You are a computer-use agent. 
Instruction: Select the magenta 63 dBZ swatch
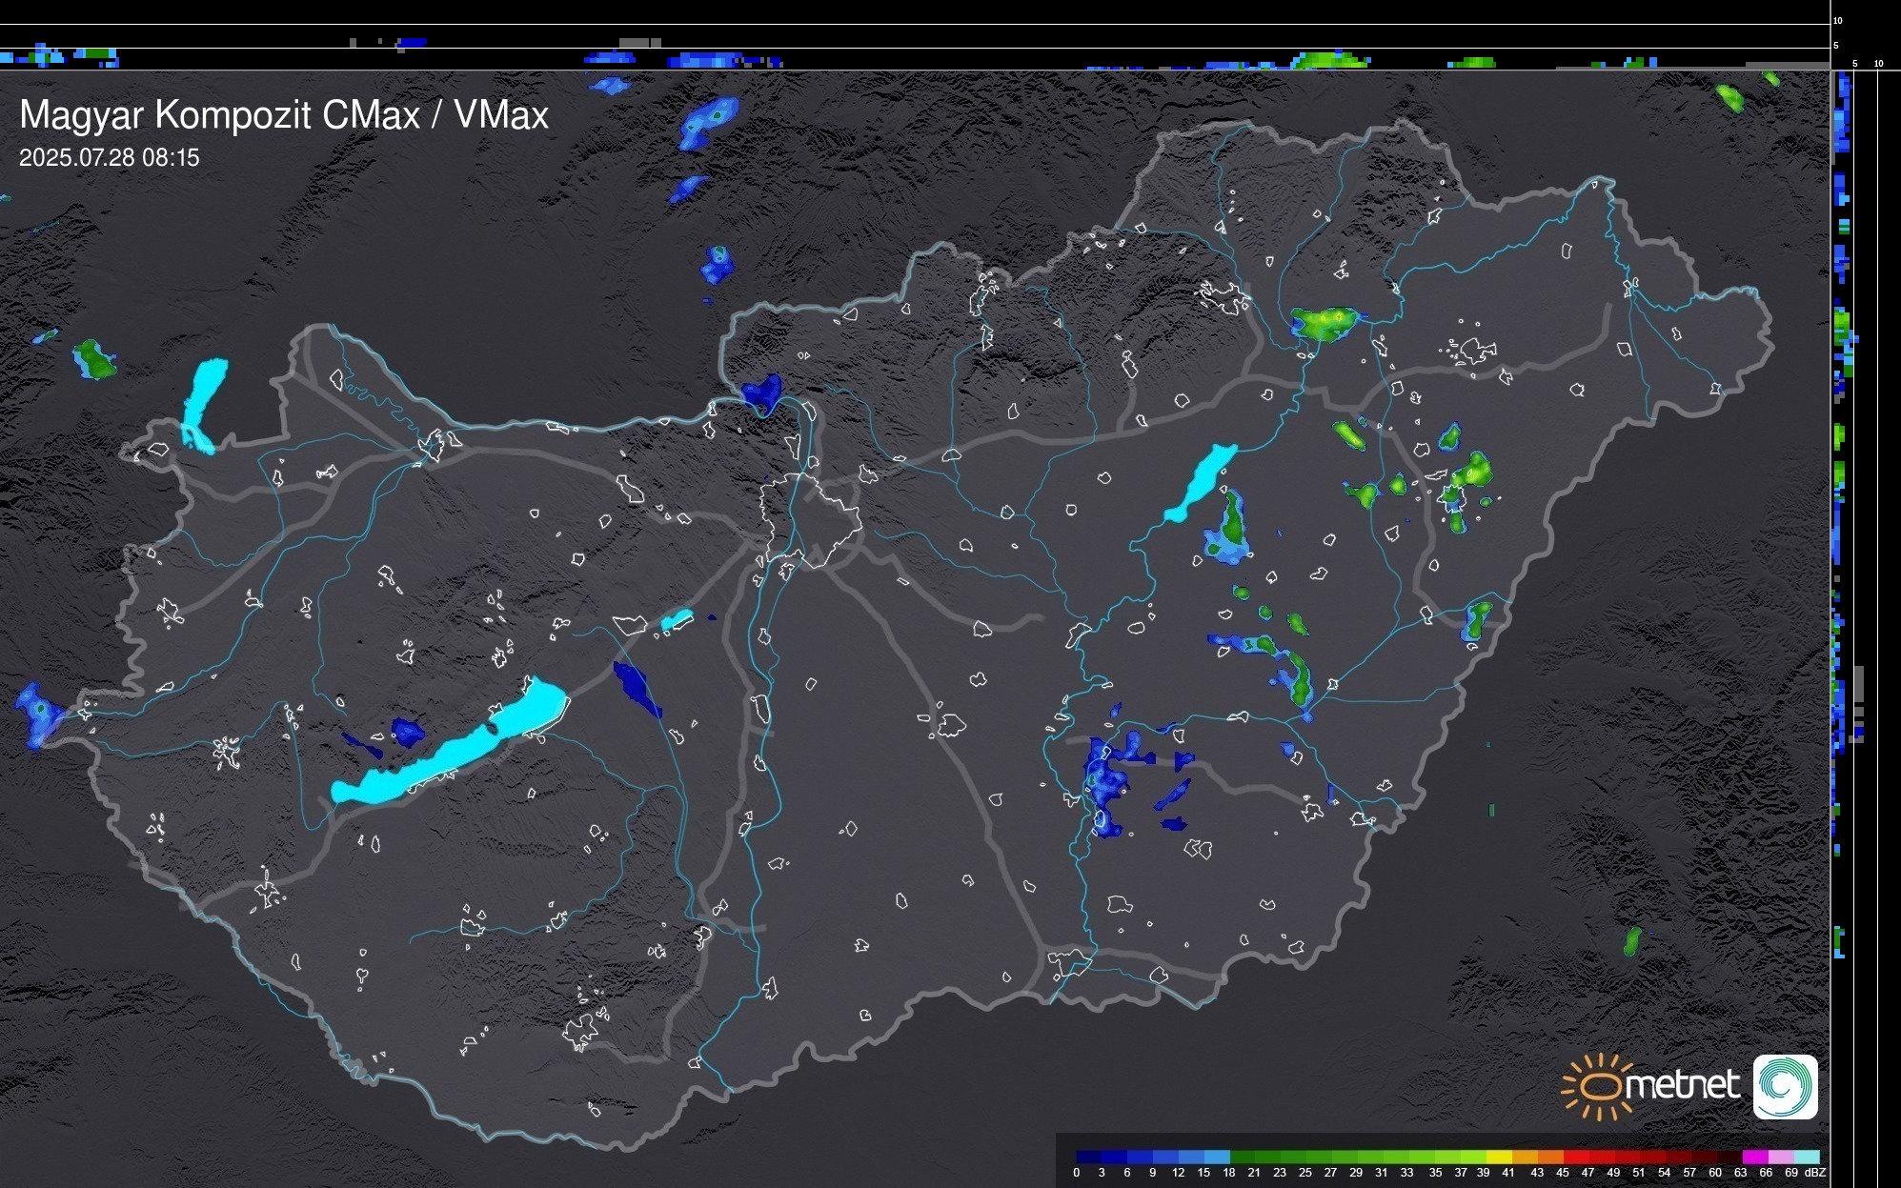[1754, 1157]
